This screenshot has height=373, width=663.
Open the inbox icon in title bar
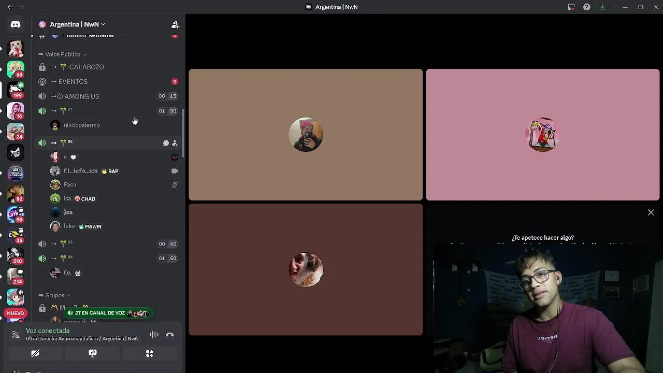coord(571,7)
